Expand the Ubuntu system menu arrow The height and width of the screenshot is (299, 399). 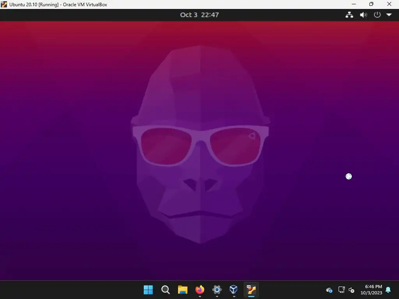click(389, 15)
